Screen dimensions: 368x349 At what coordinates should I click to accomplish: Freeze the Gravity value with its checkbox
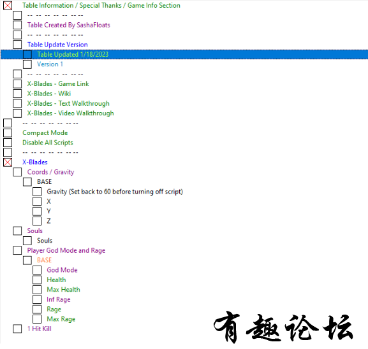tap(37, 192)
